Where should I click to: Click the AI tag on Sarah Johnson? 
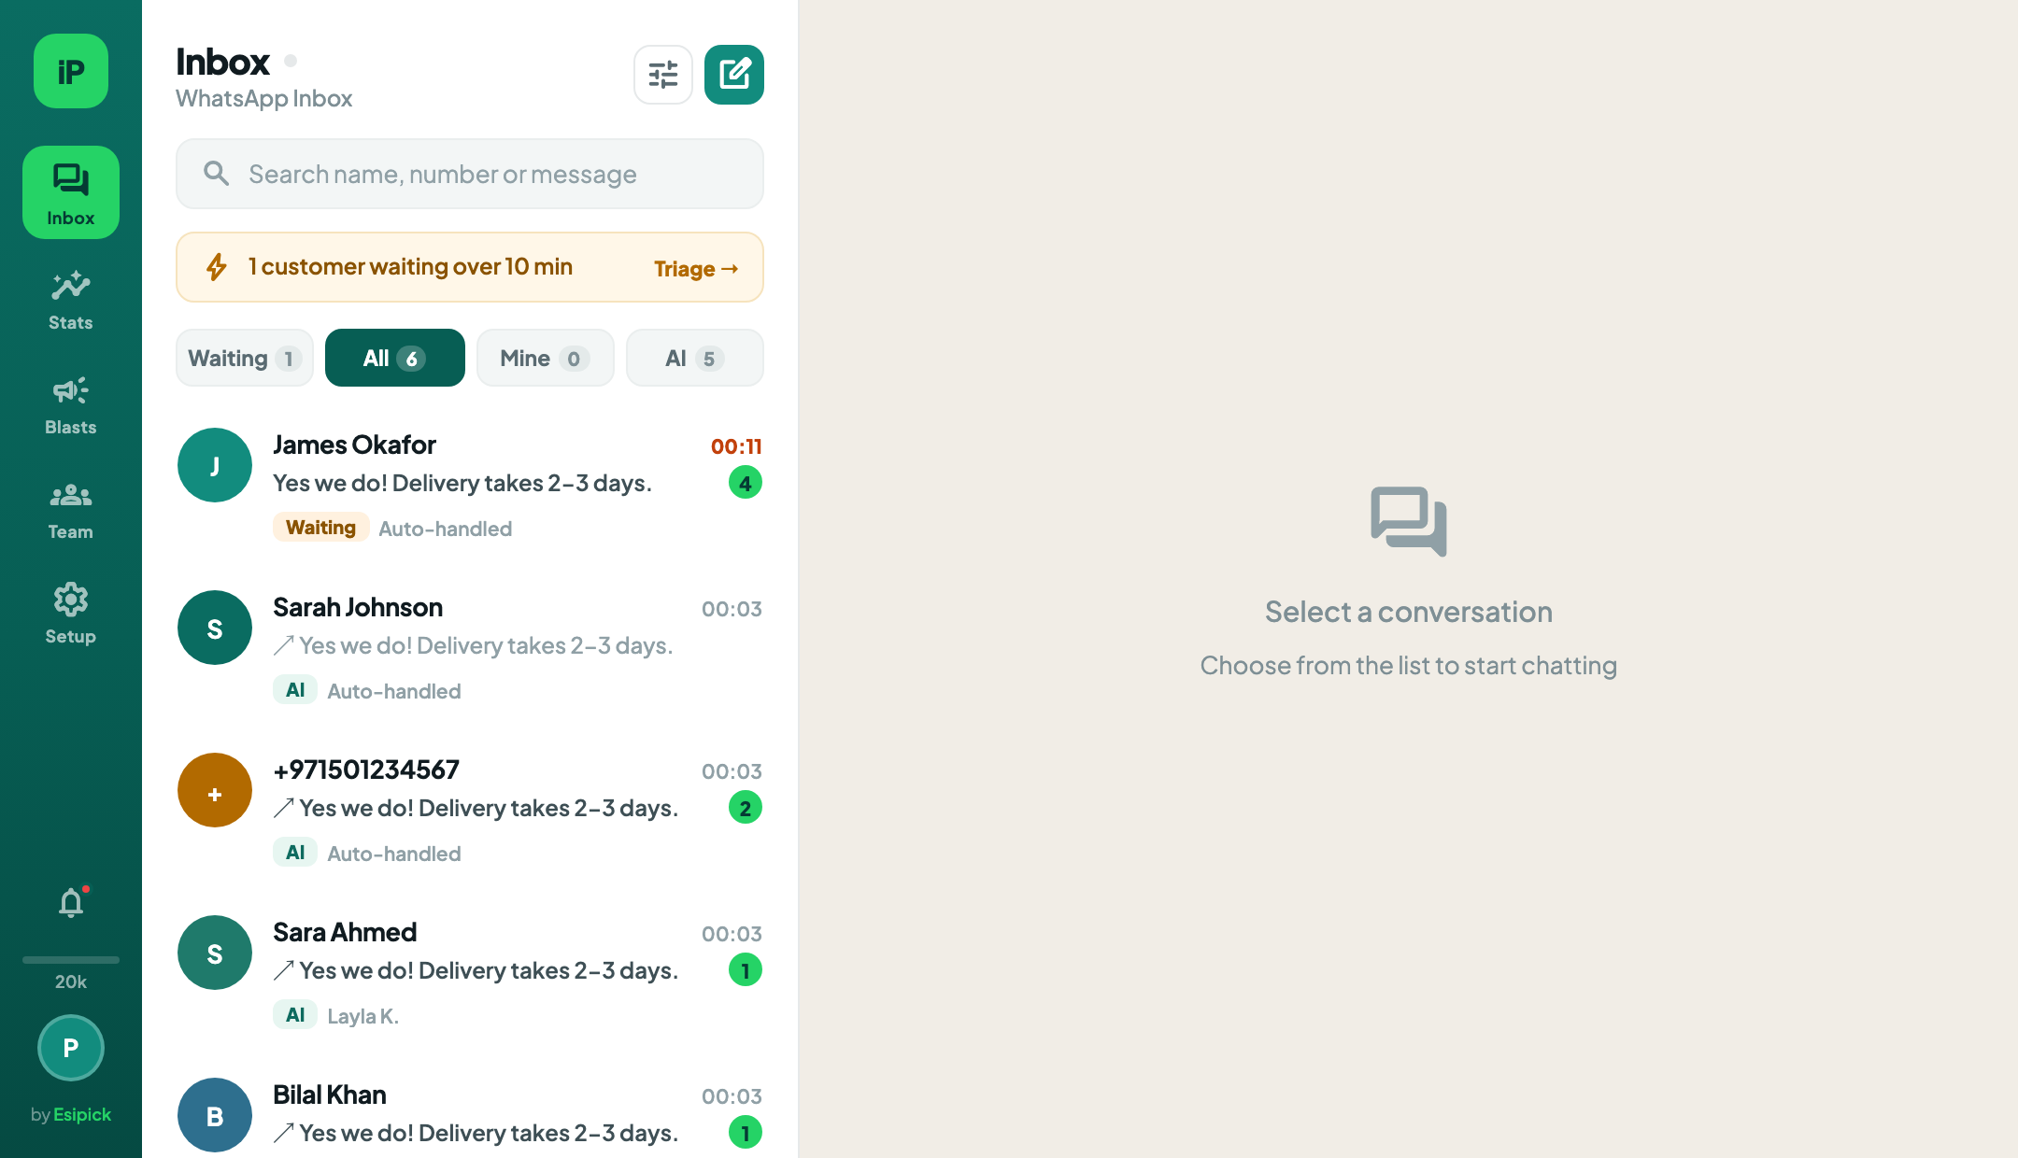point(295,690)
